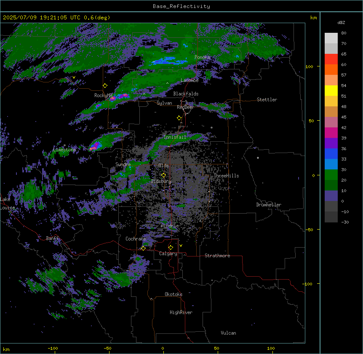Select the Innisfail label

coord(175,137)
